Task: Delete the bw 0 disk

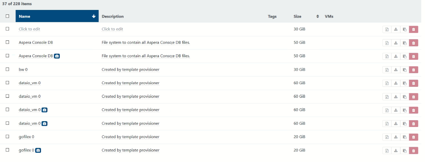Action: [x=413, y=70]
